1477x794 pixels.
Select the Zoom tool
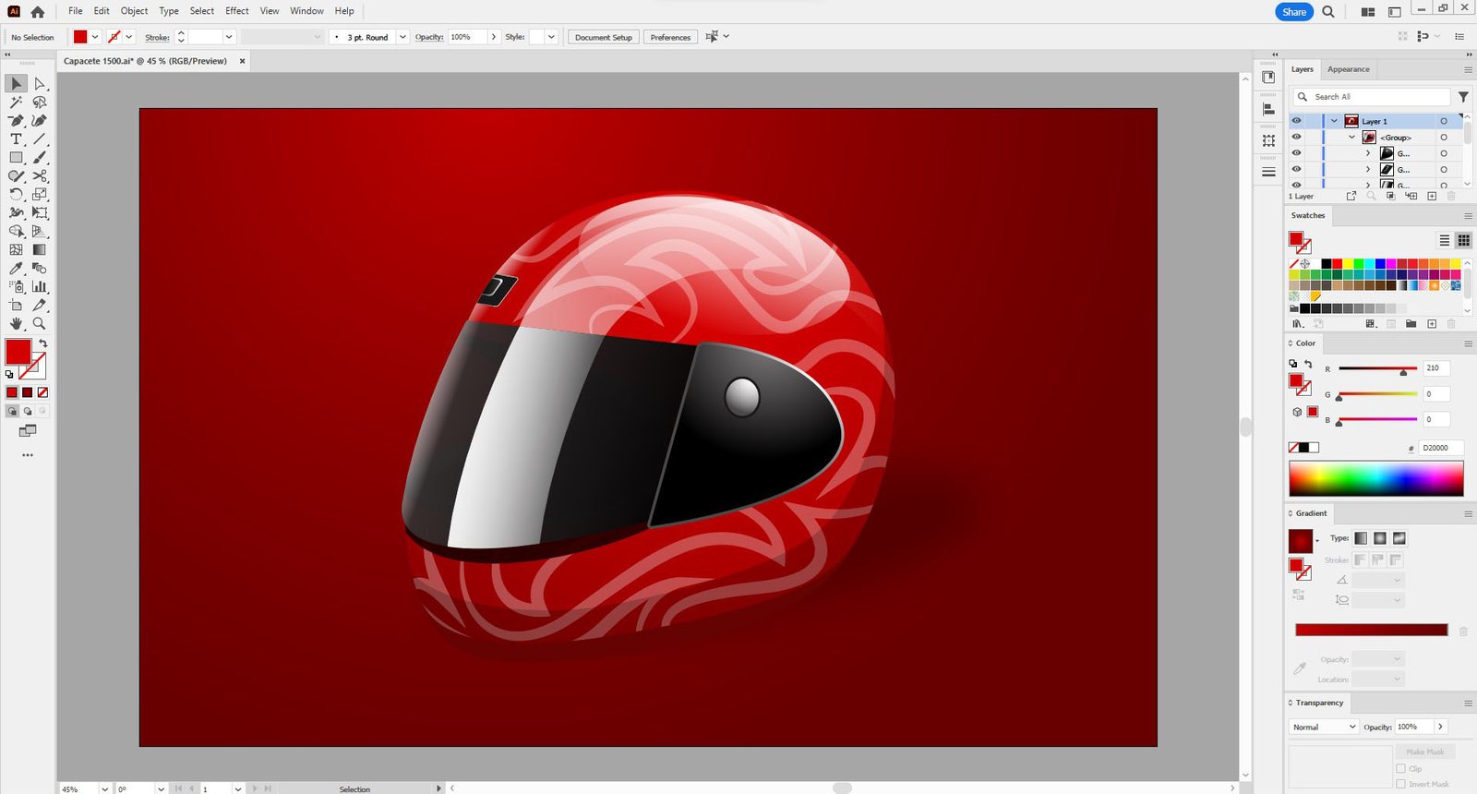pos(40,324)
